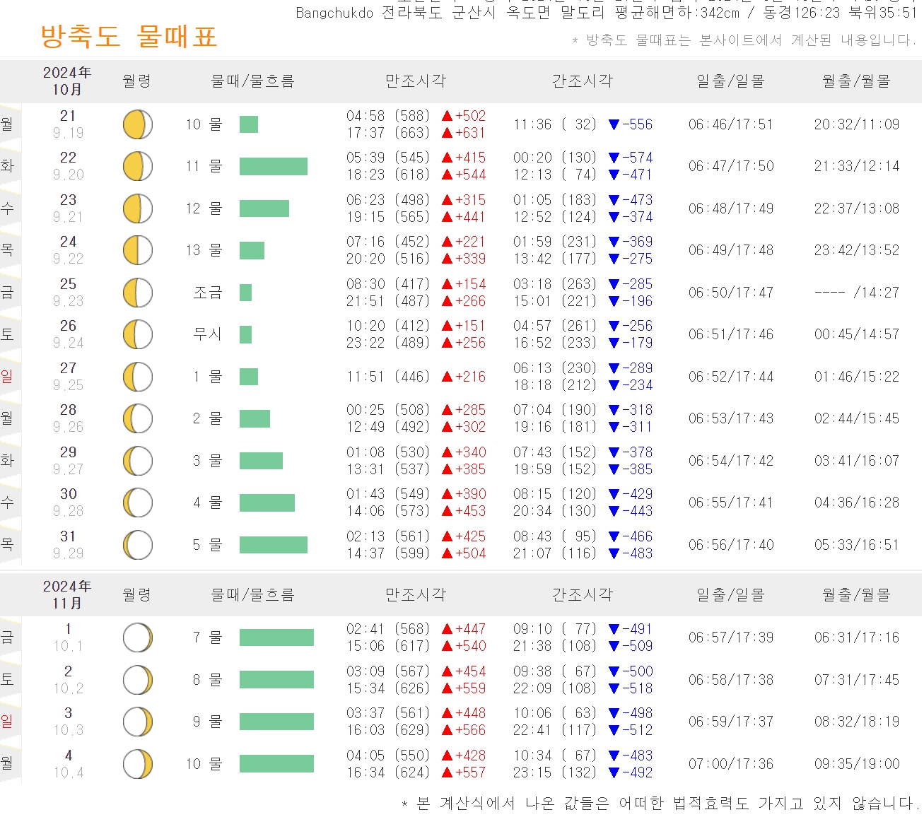Click the red triangle beside +557

click(x=447, y=772)
